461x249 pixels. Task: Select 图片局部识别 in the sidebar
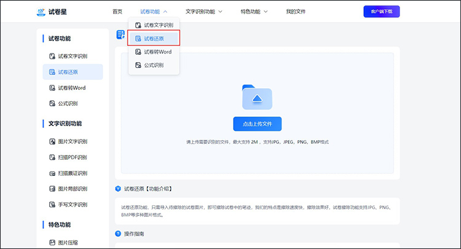pos(73,189)
